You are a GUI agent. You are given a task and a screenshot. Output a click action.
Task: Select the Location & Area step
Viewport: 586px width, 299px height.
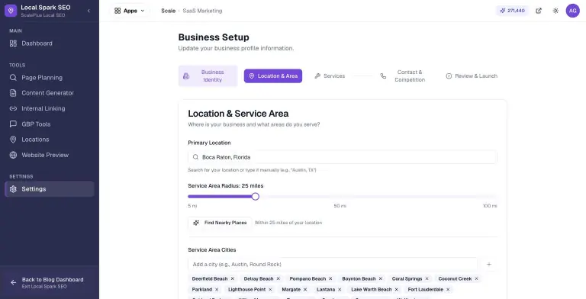click(273, 76)
